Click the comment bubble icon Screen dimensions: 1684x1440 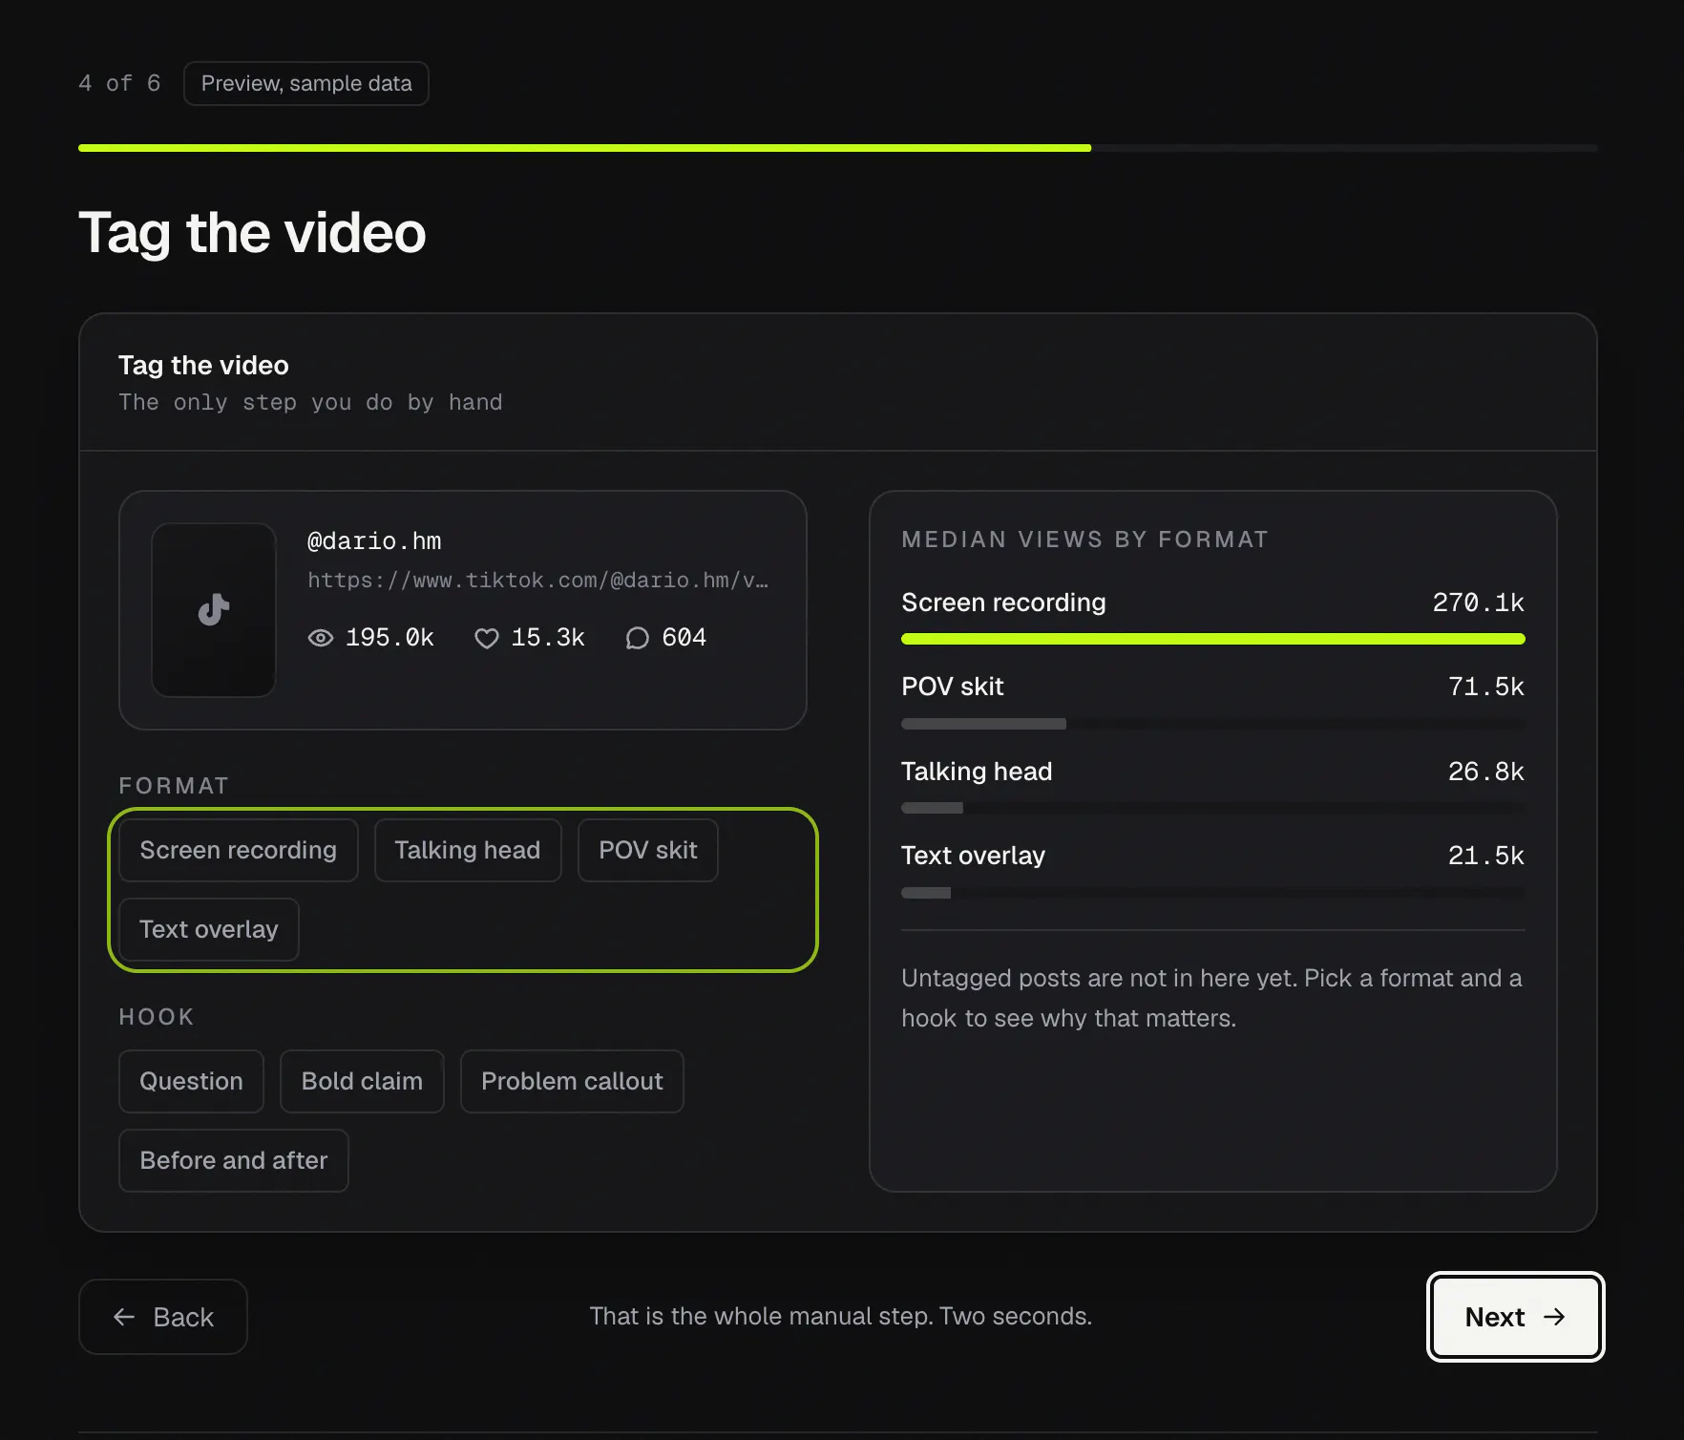638,638
